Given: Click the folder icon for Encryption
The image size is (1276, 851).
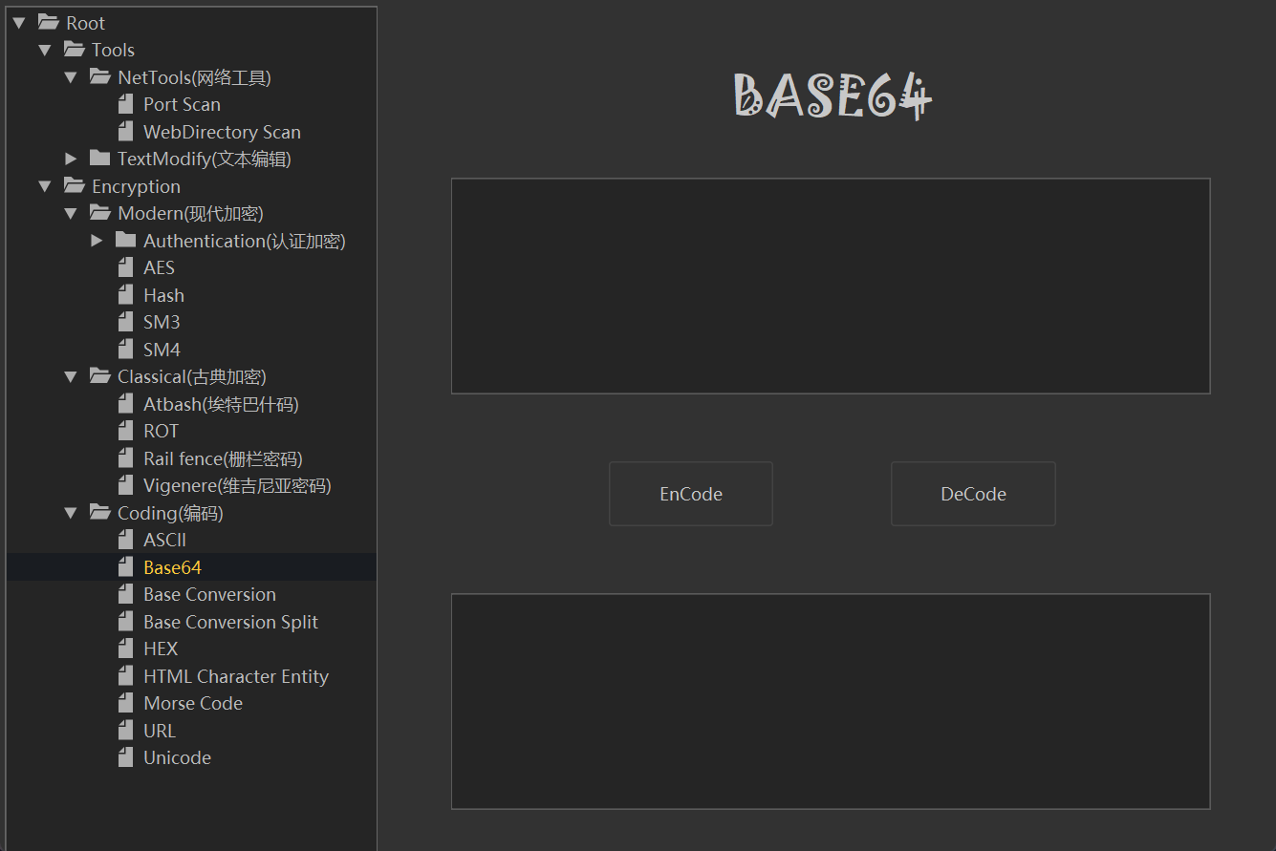Looking at the screenshot, I should point(75,185).
